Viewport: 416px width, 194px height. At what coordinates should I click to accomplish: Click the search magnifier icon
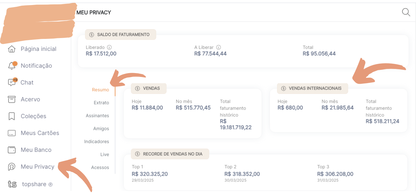pos(406,12)
